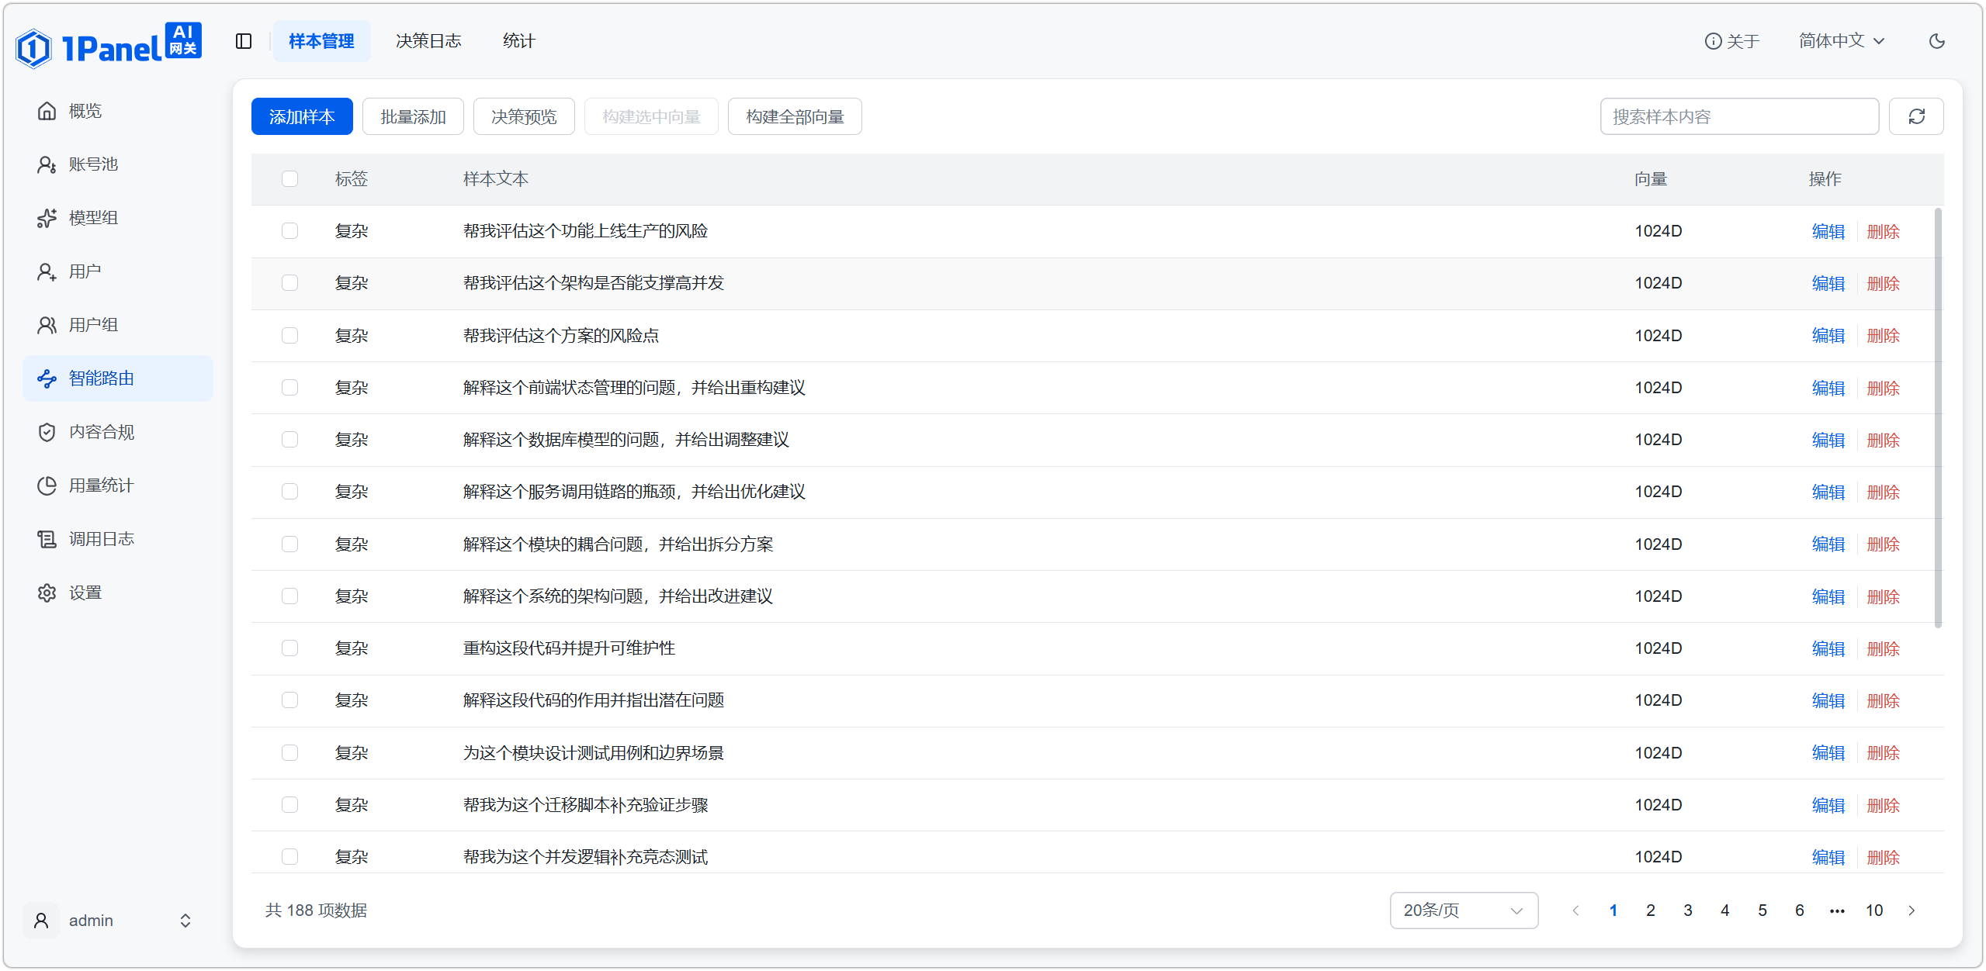The width and height of the screenshot is (1986, 971).
Task: Click the 构建选中向量 button
Action: coord(651,116)
